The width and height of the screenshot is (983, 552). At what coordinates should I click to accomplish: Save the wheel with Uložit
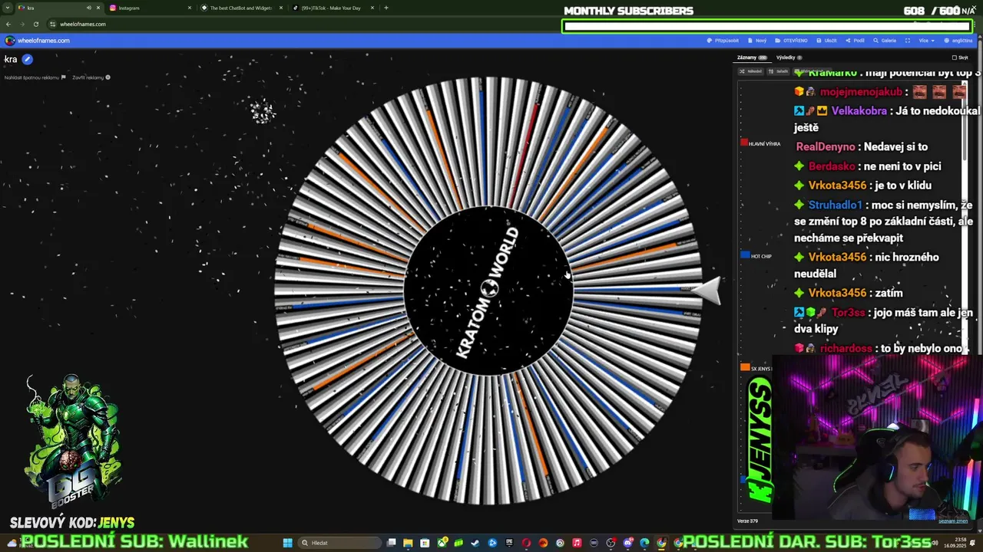[x=826, y=41]
